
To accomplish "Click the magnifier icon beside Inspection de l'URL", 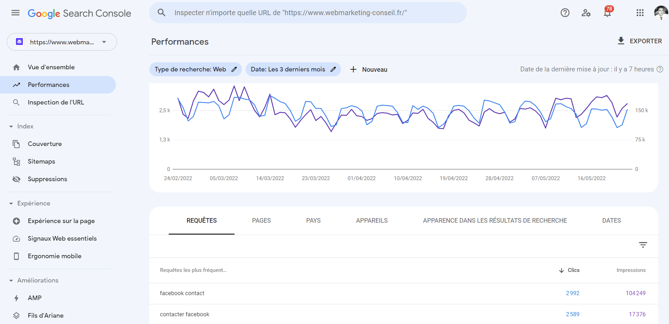I will (x=16, y=102).
